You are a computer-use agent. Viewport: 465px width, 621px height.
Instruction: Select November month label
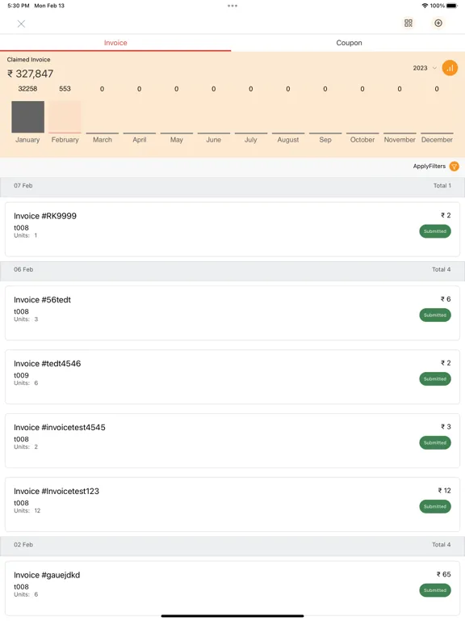pos(400,140)
